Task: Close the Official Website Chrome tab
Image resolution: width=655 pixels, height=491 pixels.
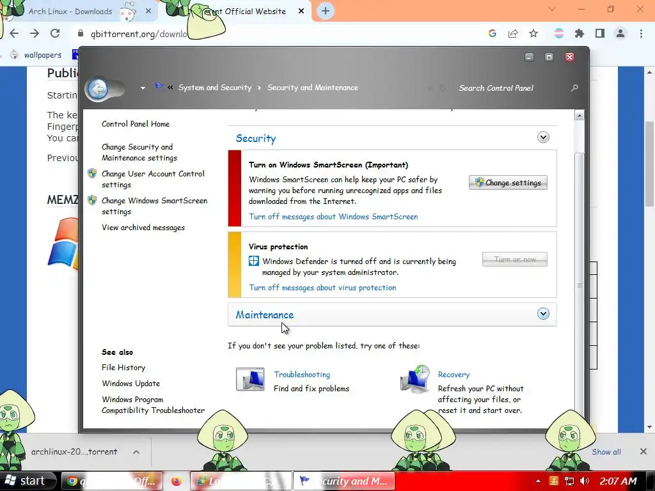Action: pos(301,12)
